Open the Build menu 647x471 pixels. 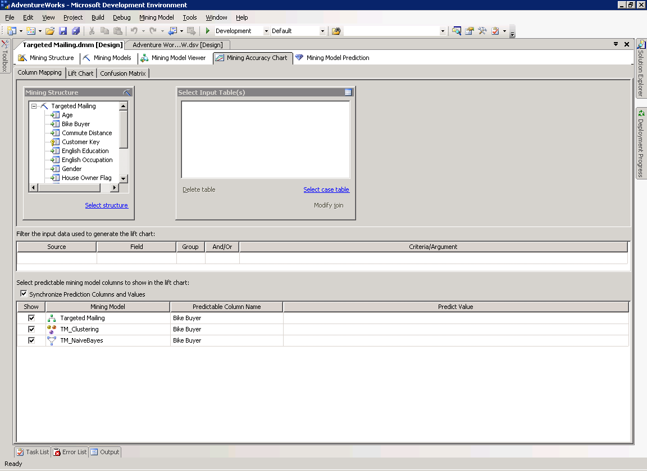coord(98,17)
